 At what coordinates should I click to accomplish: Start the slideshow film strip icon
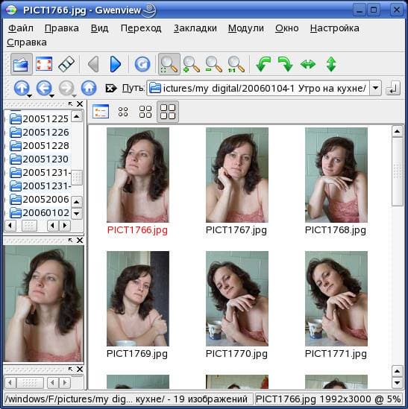tap(66, 64)
